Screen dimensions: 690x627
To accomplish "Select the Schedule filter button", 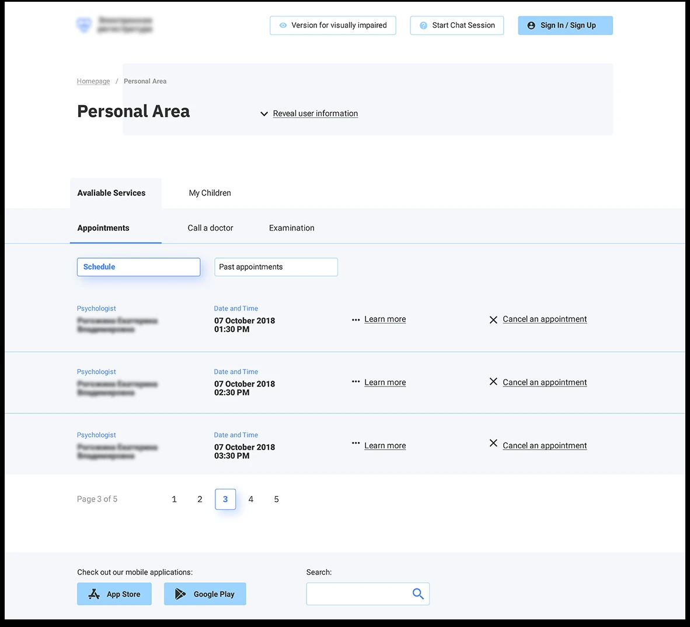I will point(138,267).
